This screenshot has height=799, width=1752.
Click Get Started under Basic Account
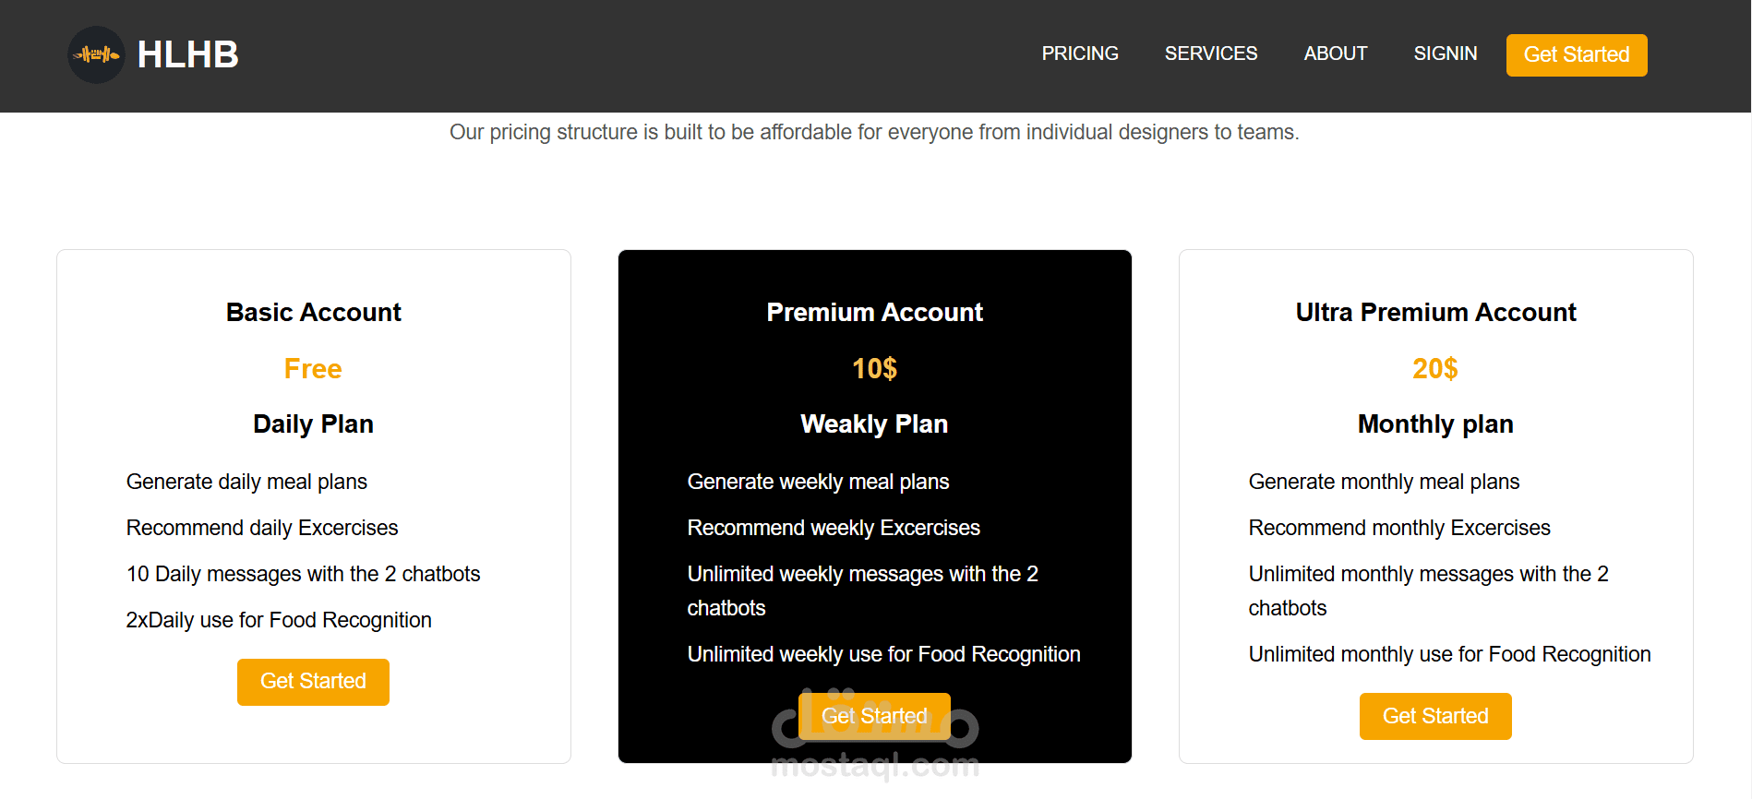[x=313, y=682]
